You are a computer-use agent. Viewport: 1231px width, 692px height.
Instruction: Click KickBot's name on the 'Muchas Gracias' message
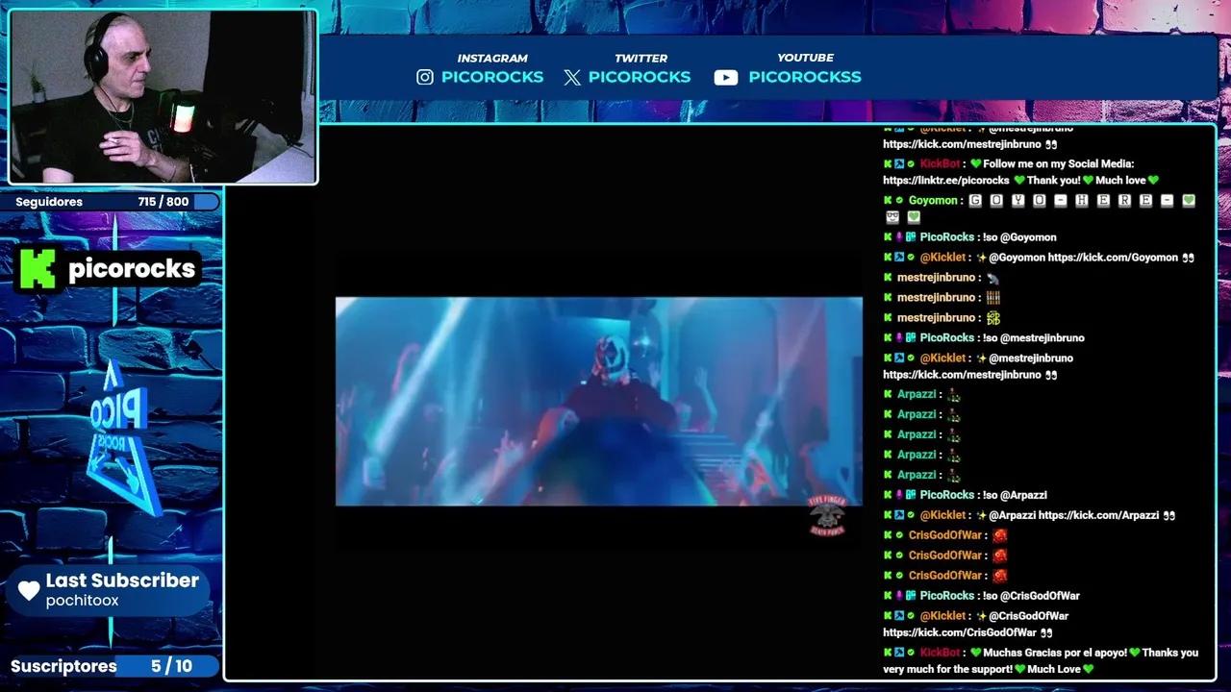coord(940,654)
